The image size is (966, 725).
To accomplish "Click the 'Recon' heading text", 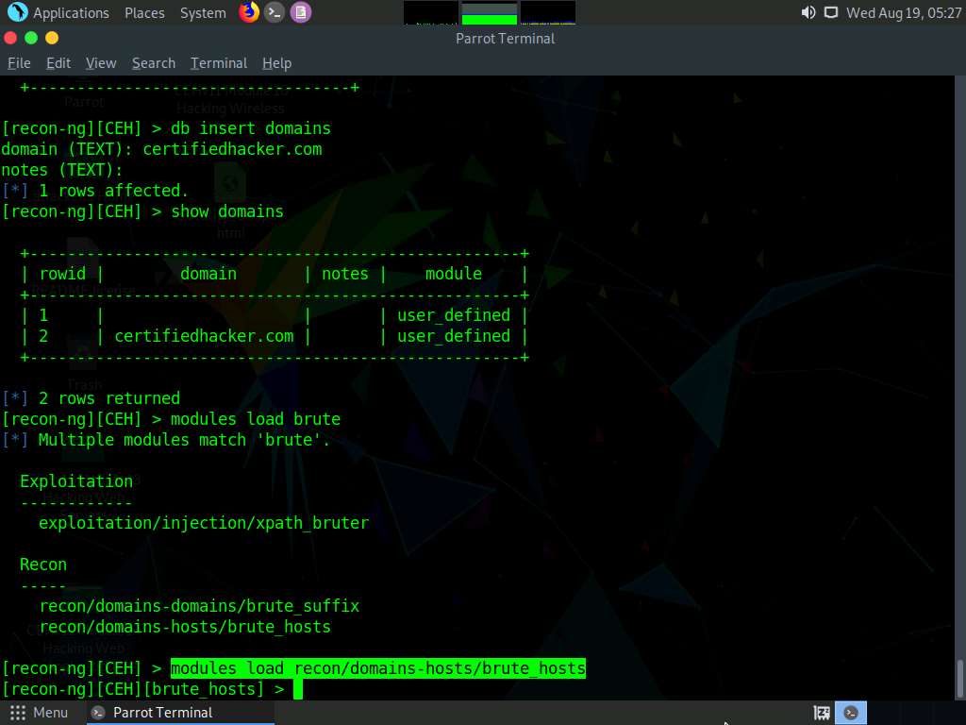I will point(43,565).
